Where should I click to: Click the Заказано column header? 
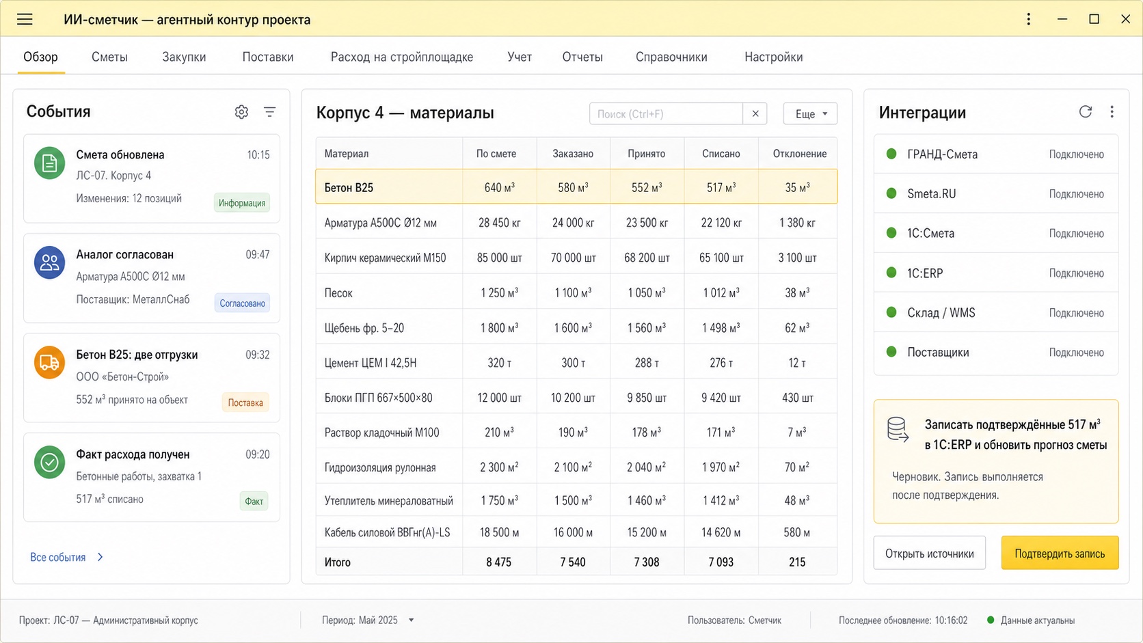pos(573,154)
